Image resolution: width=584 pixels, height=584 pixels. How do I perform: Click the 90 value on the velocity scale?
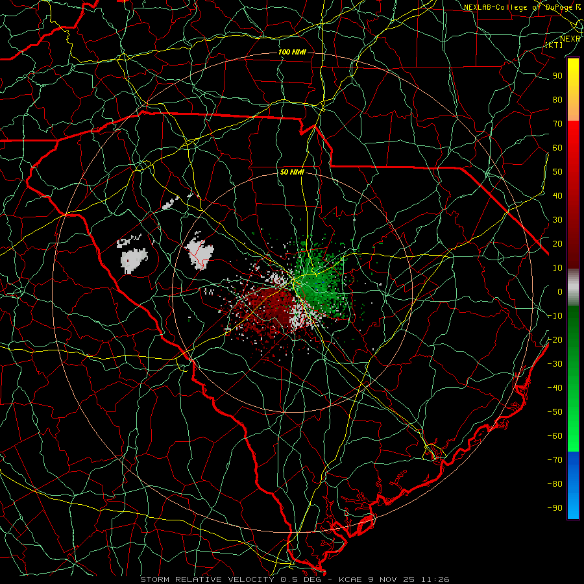(557, 76)
